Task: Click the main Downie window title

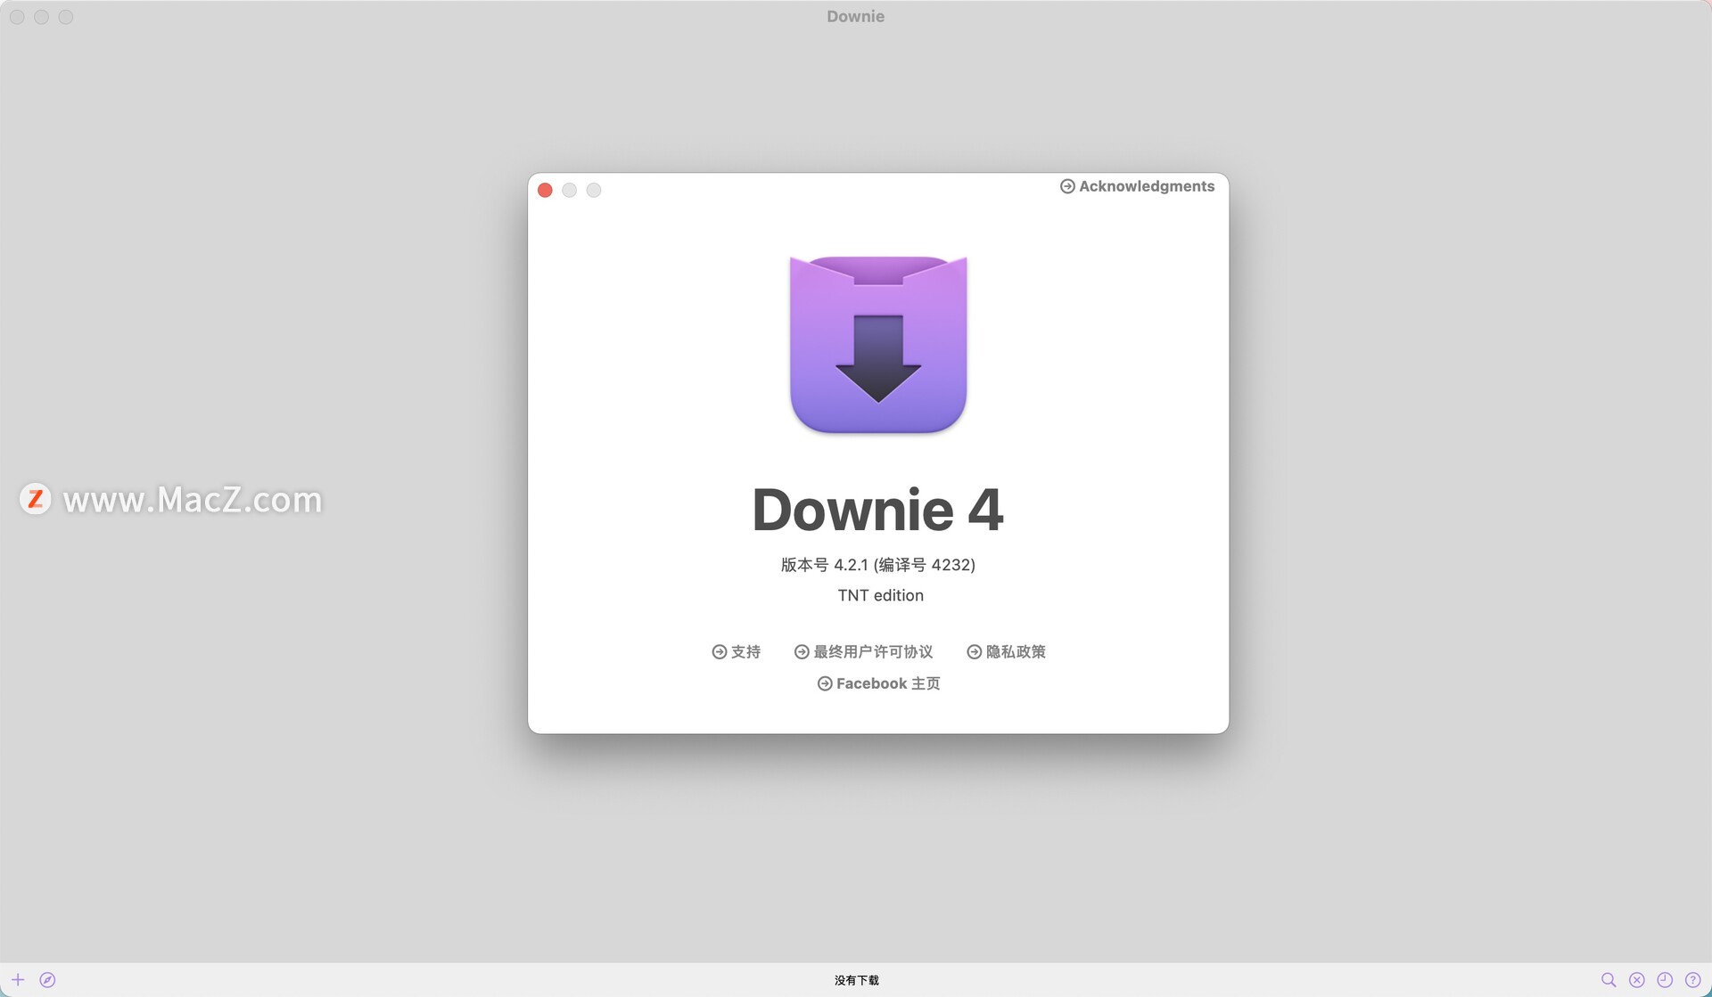Action: click(x=855, y=16)
